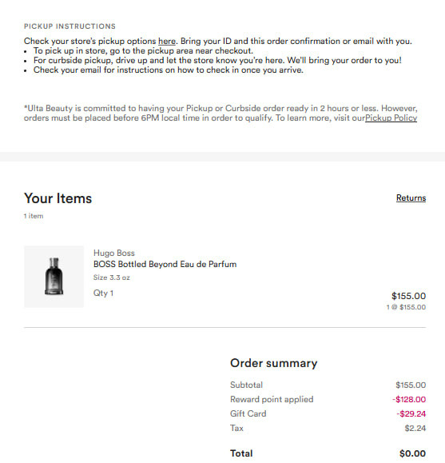Click the Subtotal amount $155.00
The height and width of the screenshot is (463, 445).
[411, 385]
